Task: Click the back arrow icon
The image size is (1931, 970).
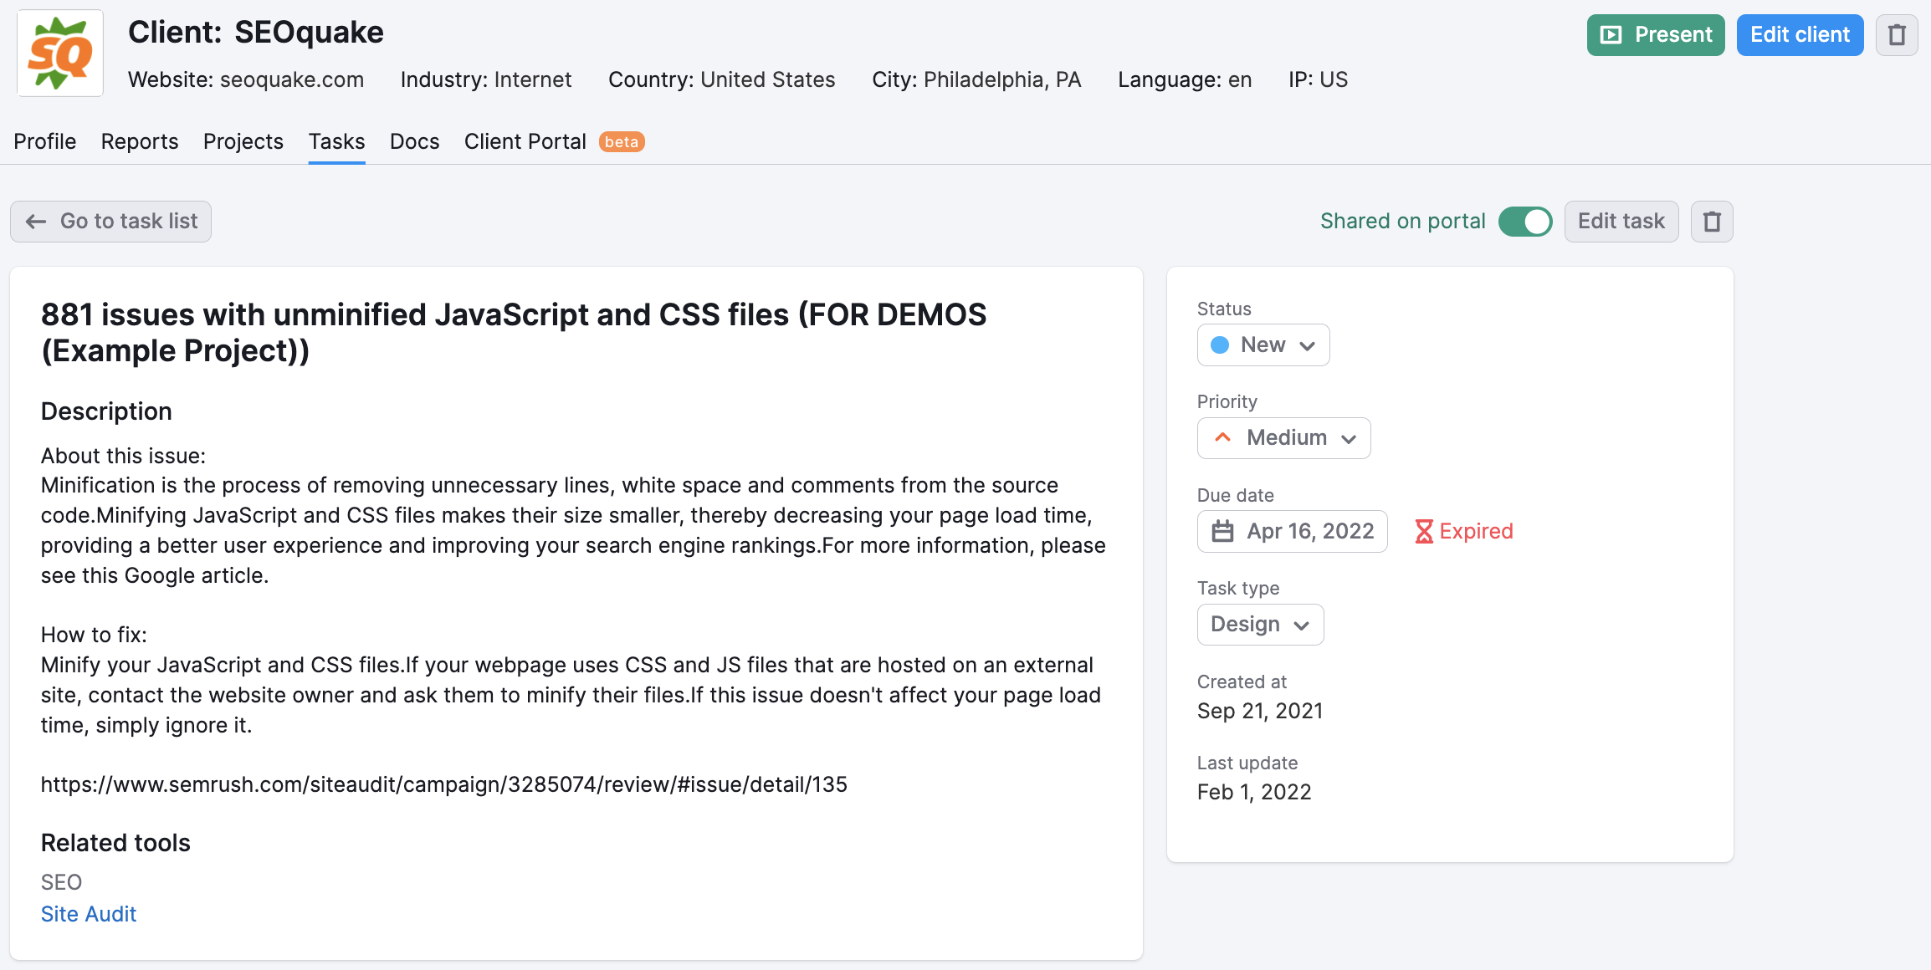Action: tap(36, 222)
